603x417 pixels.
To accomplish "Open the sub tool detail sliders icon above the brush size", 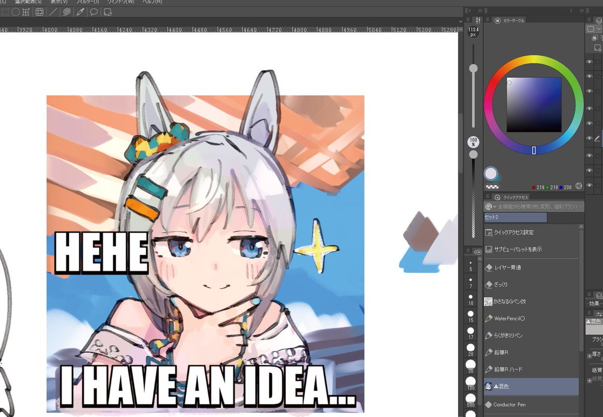I will (478, 20).
